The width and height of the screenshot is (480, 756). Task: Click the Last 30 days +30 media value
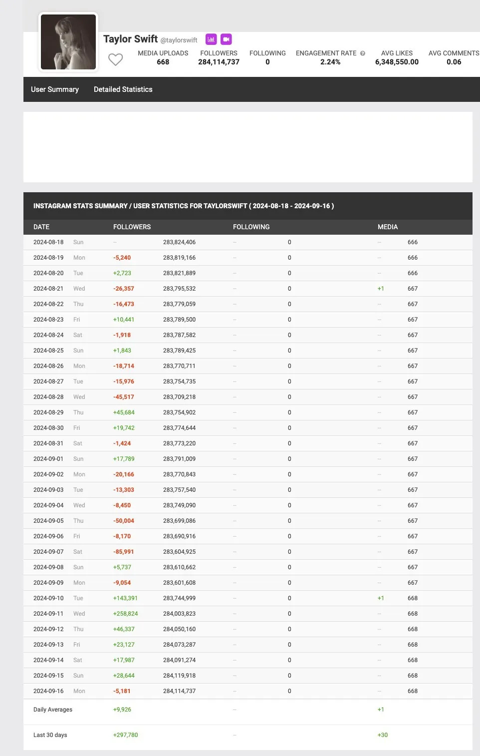[x=383, y=735]
